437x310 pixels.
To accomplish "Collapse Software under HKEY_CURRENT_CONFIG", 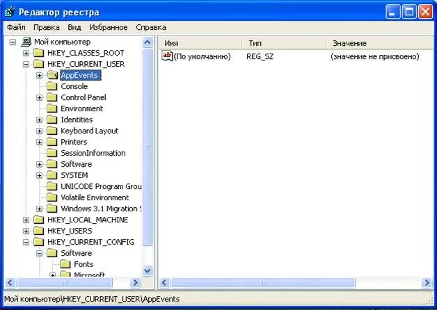I will click(x=39, y=253).
